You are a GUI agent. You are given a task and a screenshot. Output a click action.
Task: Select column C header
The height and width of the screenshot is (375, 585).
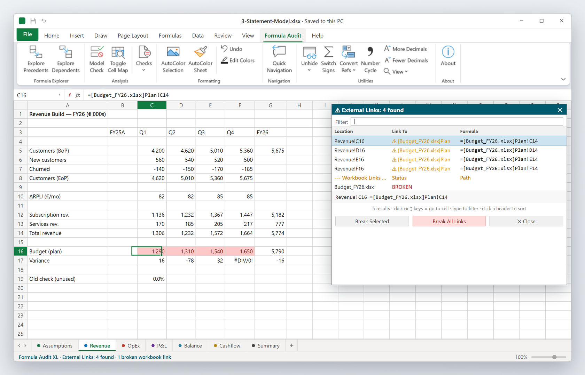152,105
